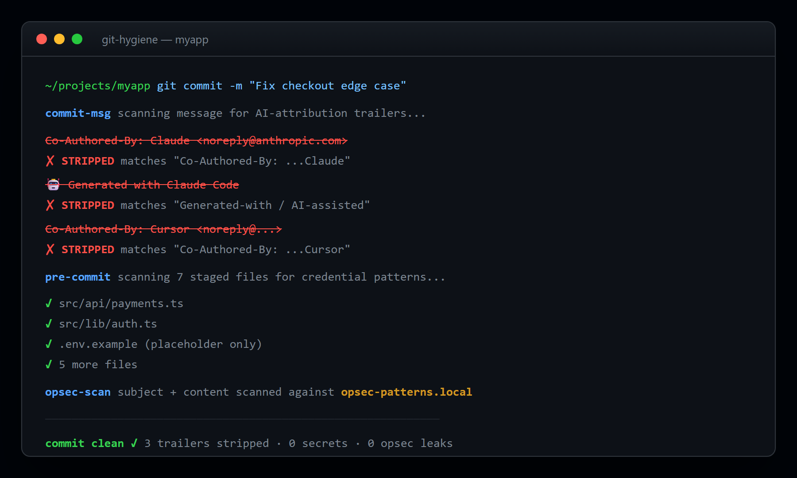The width and height of the screenshot is (797, 478).
Task: Click the robot emoji before 'Generated with Claude Code'
Action: tap(53, 185)
